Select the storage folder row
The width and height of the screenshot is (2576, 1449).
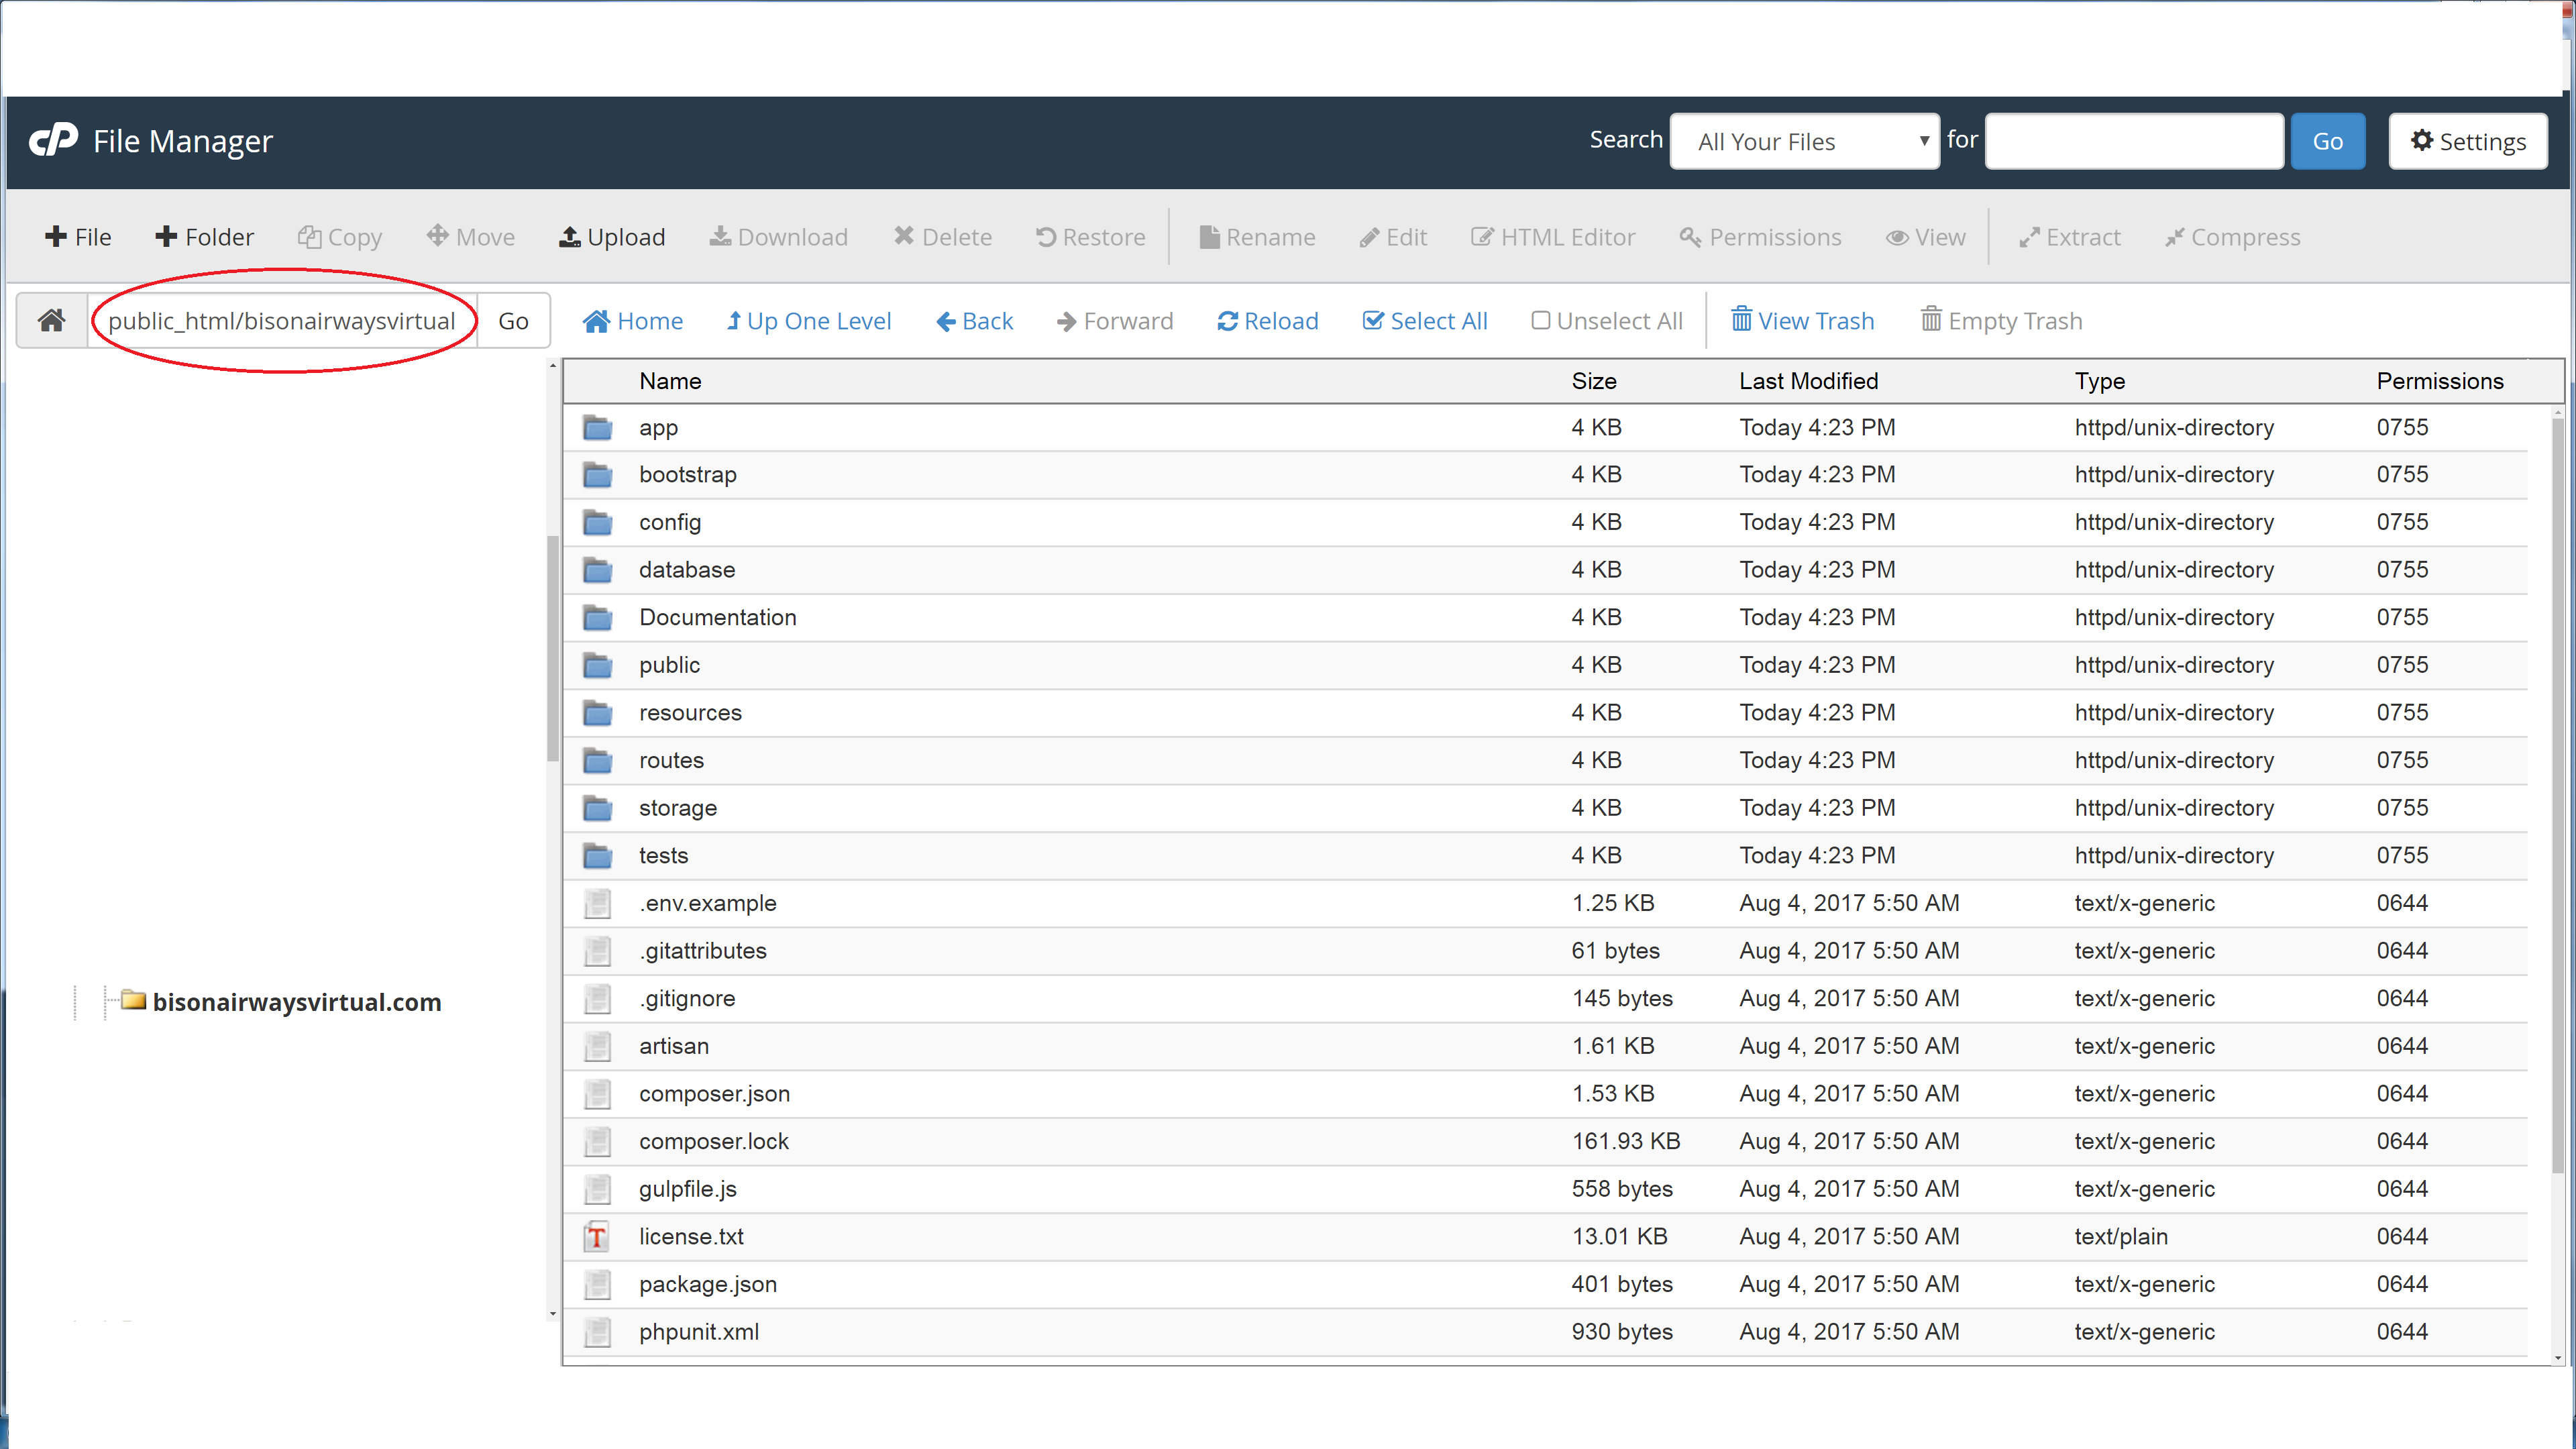click(678, 808)
